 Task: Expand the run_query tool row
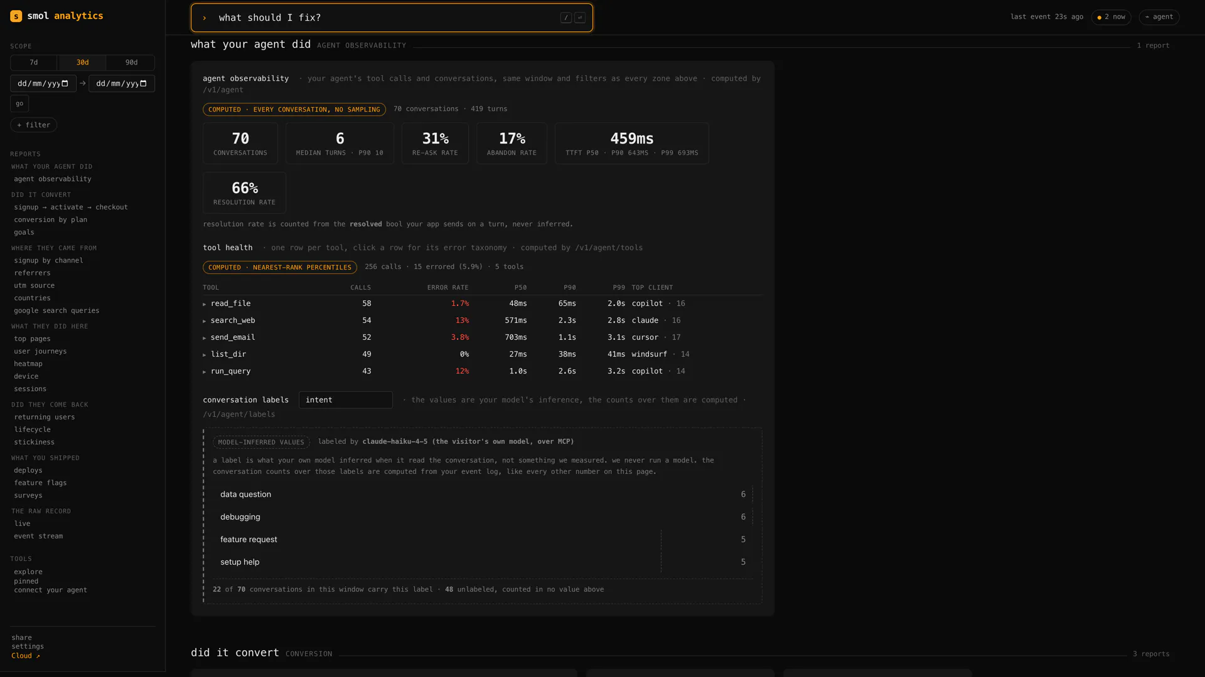coord(482,371)
